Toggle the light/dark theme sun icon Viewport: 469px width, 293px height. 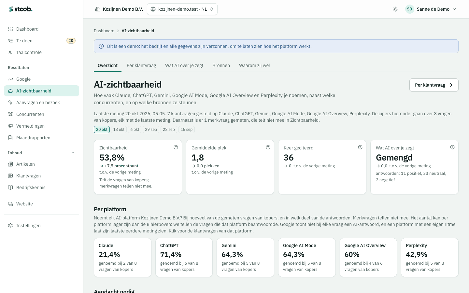pos(395,9)
